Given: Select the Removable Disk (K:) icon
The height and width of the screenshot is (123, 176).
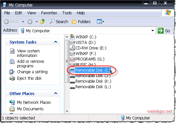Looking at the screenshot, I should coord(72,82).
